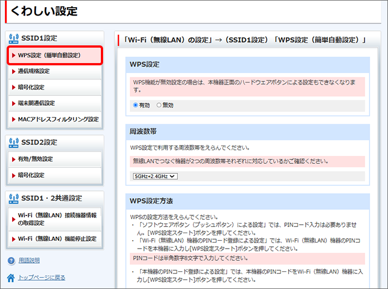
Task: Open 暗号化設定 under SSID2設定
Action: 54,176
